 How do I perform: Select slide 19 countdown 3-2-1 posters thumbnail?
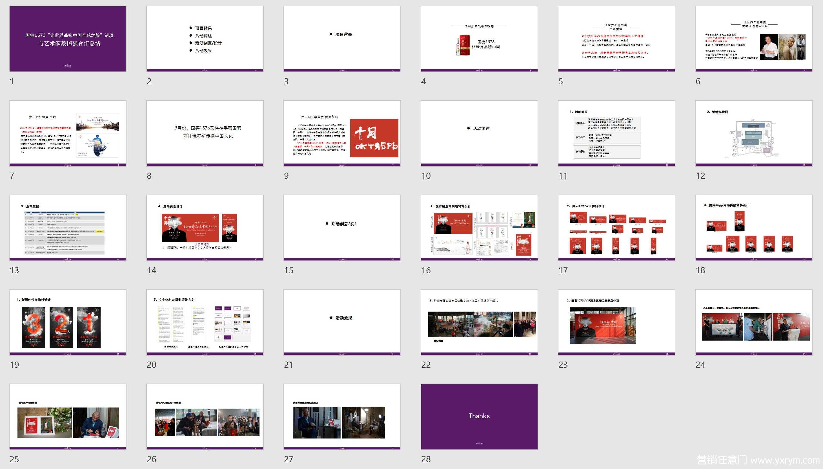pyautogui.click(x=68, y=322)
